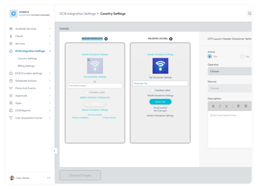Click the Enter Description here text area
This screenshot has height=189, width=257.
pyautogui.click(x=230, y=129)
